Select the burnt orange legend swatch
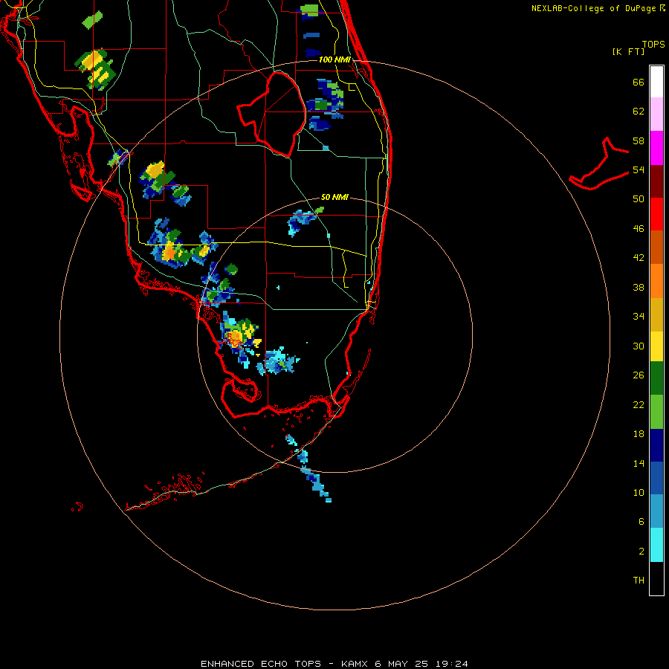 click(x=656, y=247)
